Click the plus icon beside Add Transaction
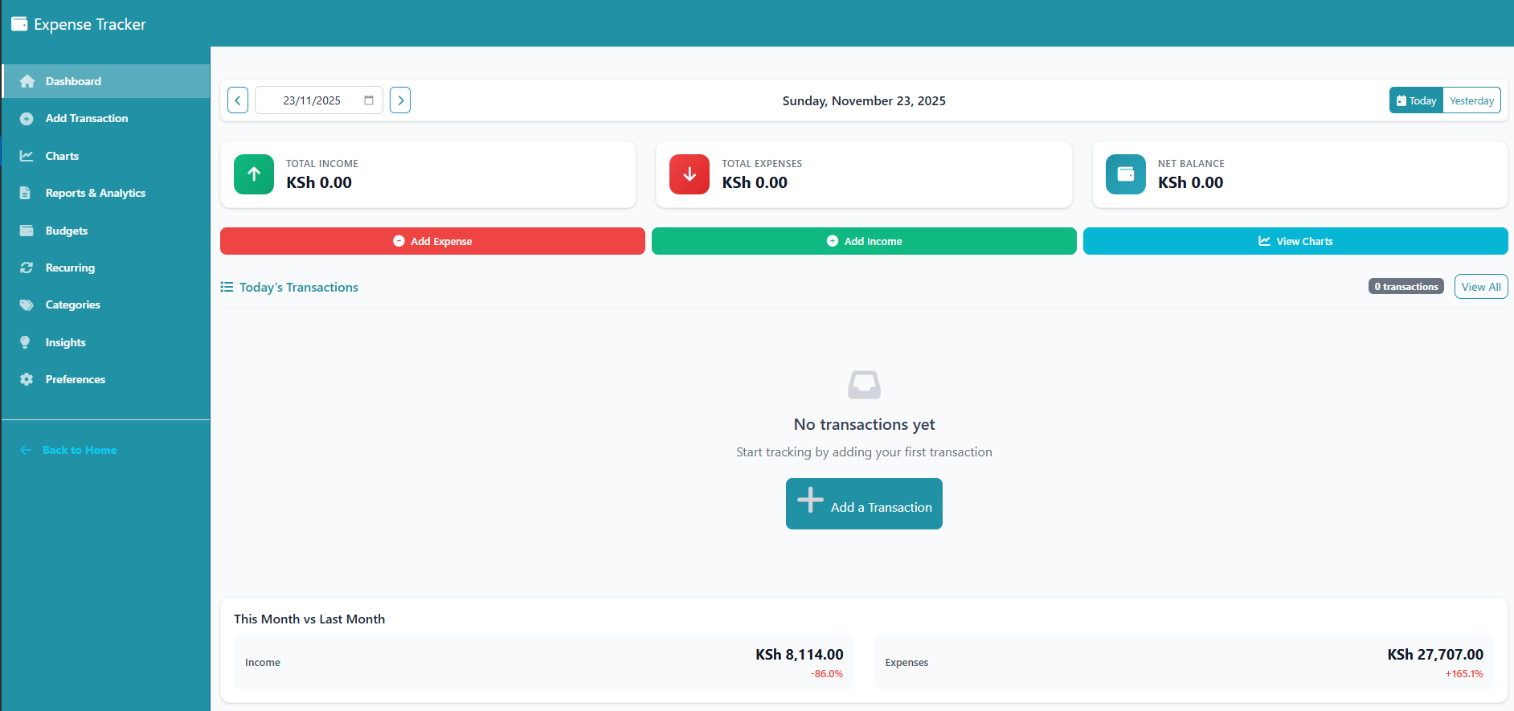This screenshot has height=711, width=1514. point(27,119)
